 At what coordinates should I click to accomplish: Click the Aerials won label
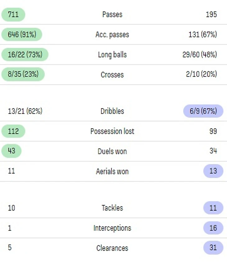click(x=112, y=171)
